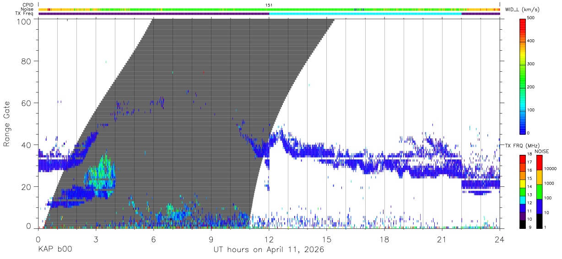Click the cyan segment of the TX Freq bar

click(365, 14)
